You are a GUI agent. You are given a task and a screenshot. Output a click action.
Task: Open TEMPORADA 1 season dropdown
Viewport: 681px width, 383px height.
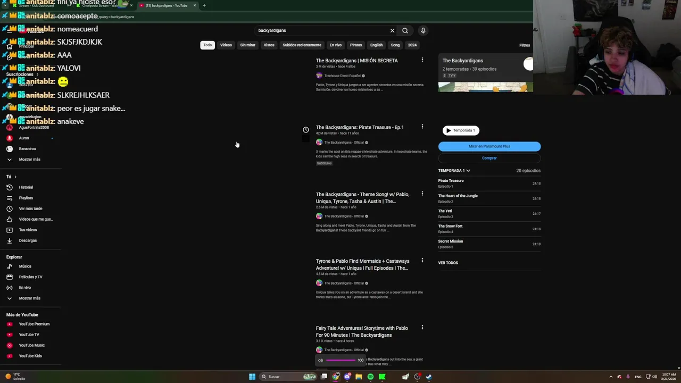click(454, 171)
